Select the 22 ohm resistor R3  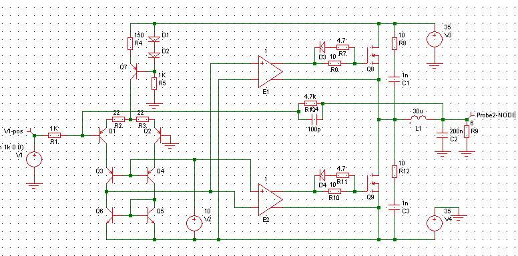[142, 119]
